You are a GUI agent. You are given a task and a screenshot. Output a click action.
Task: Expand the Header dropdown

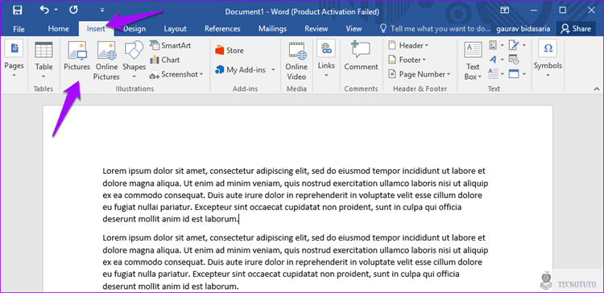click(x=426, y=46)
